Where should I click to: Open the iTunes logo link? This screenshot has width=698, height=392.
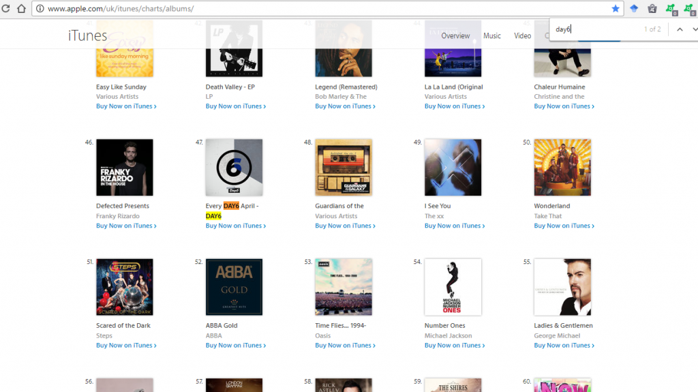88,35
